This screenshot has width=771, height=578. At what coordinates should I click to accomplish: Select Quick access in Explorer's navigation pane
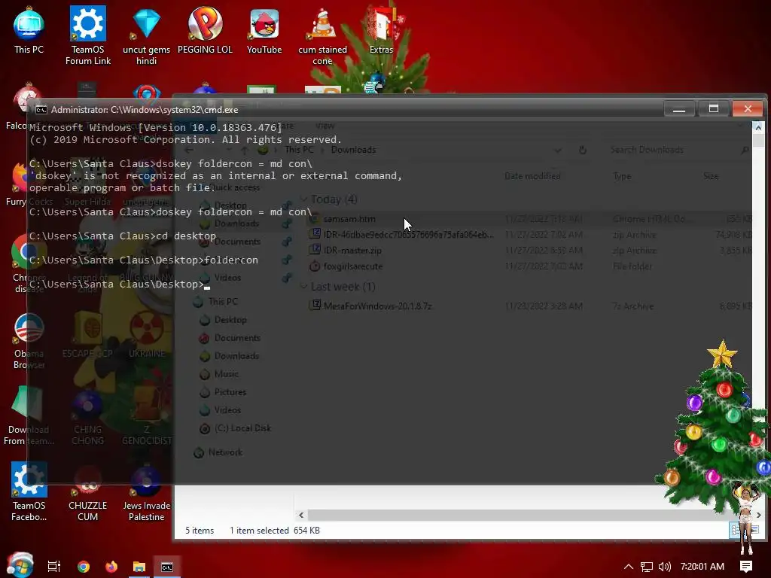[235, 187]
